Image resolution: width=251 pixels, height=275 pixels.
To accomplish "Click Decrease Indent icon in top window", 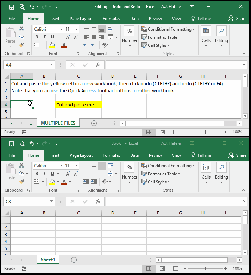I will 86,45.
